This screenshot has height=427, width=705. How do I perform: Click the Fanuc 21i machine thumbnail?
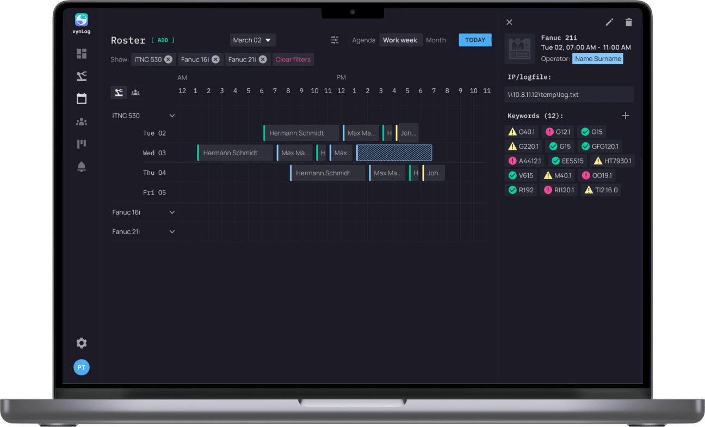point(520,49)
